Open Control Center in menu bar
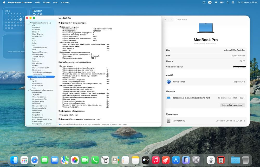260x167 pixels. click(233, 3)
